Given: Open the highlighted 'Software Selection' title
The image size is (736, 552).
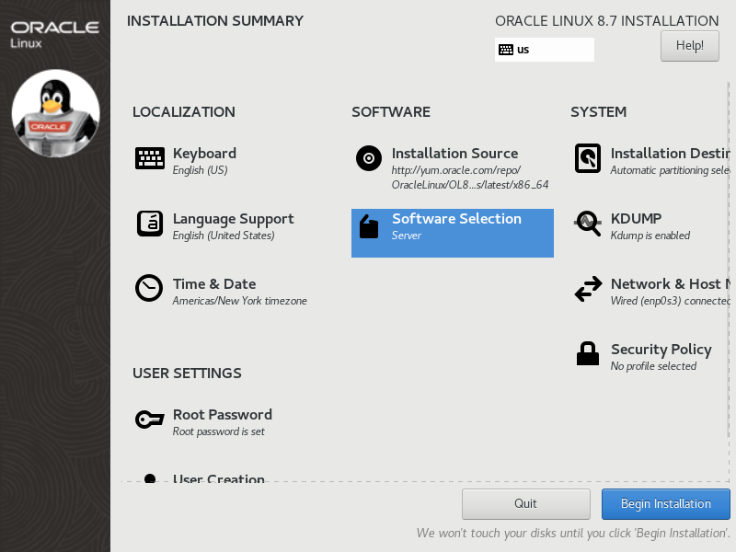Looking at the screenshot, I should [456, 219].
